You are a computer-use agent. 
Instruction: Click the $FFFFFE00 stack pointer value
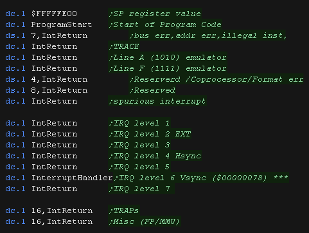54,14
